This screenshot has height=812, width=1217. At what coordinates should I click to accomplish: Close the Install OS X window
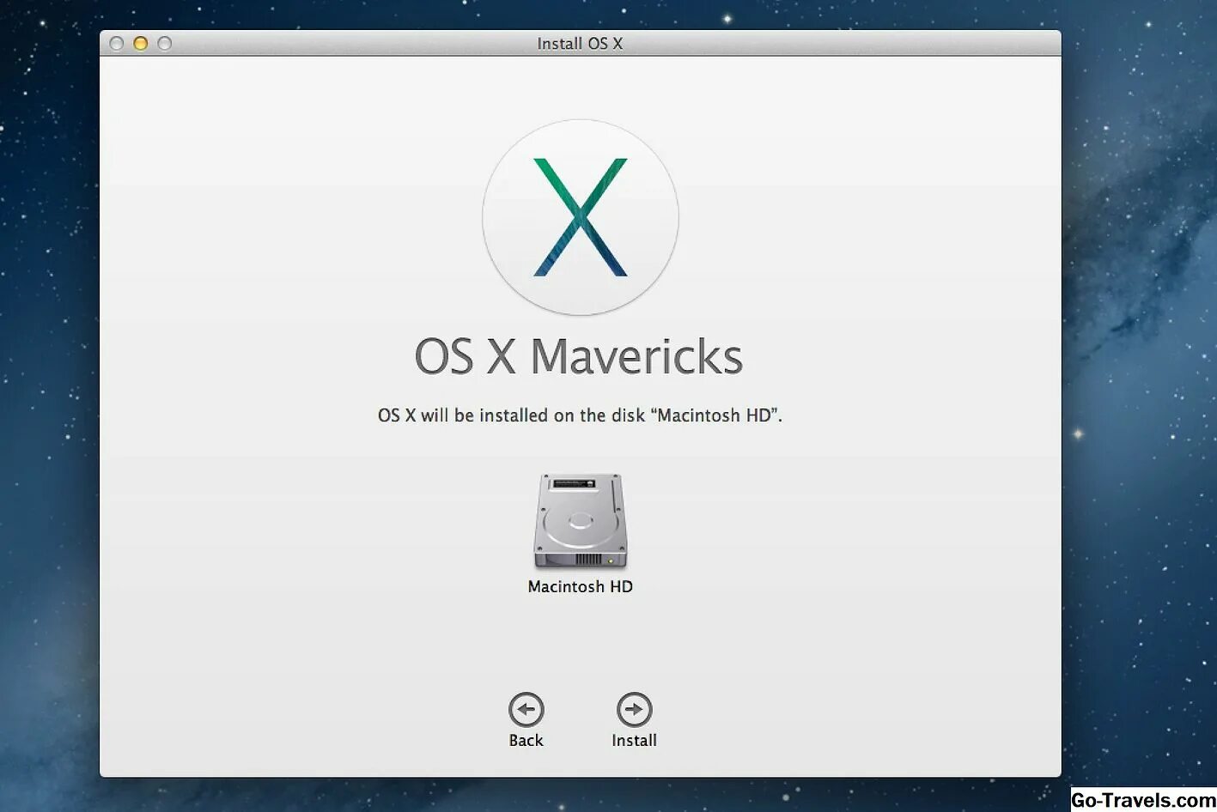click(x=117, y=44)
